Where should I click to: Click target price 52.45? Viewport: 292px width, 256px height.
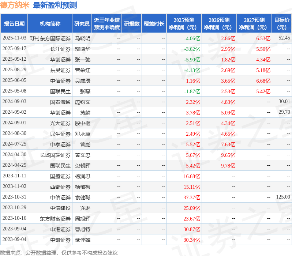click(284, 38)
